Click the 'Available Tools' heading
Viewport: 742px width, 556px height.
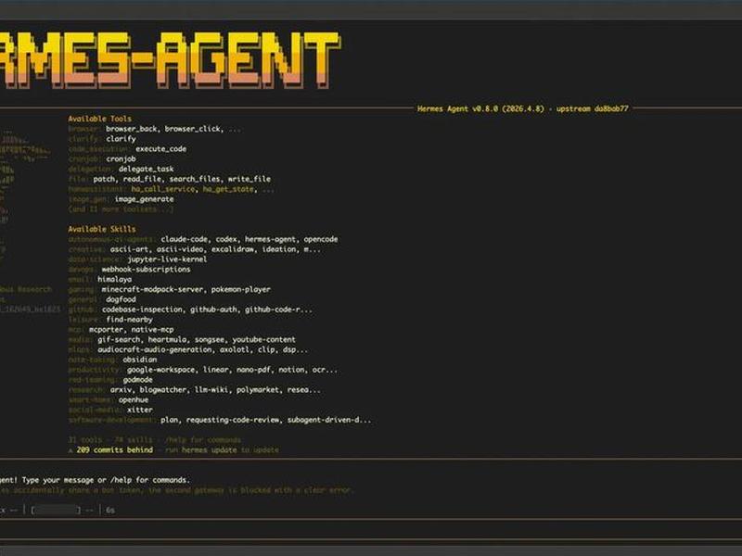click(100, 119)
